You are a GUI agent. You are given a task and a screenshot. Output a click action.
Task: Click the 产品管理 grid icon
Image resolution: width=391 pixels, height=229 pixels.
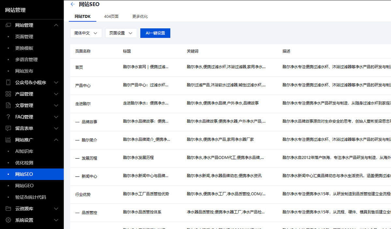coord(8,94)
